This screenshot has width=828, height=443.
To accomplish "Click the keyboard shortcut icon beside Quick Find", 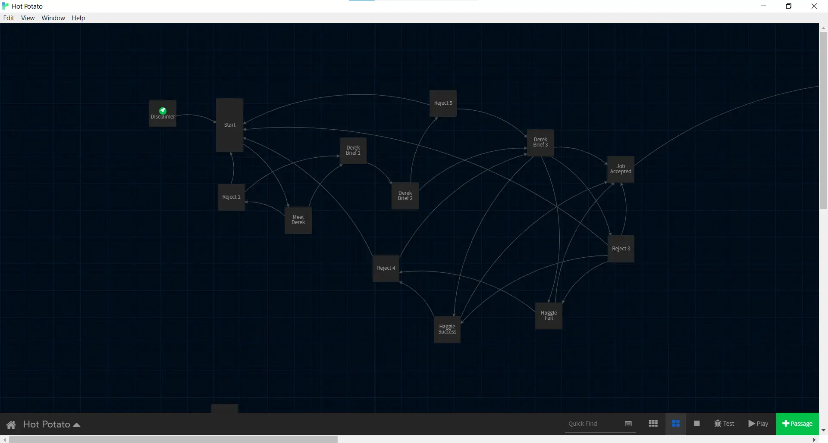I will click(x=628, y=424).
